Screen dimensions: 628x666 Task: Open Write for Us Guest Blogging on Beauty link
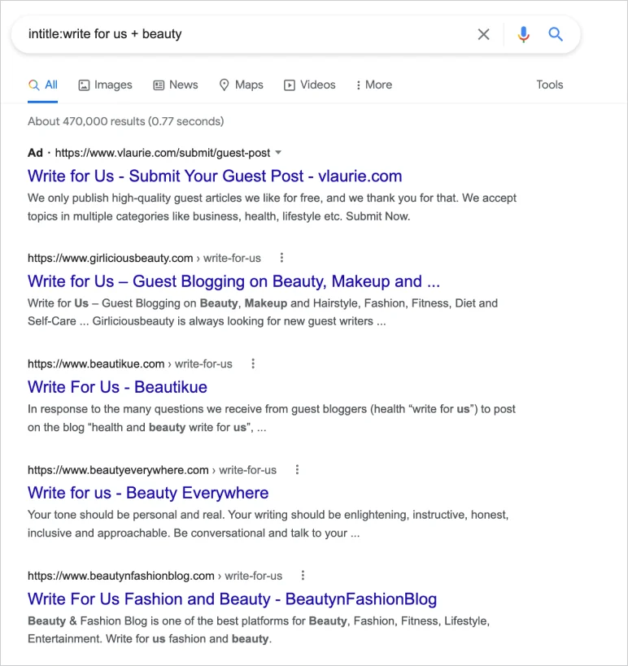(233, 281)
